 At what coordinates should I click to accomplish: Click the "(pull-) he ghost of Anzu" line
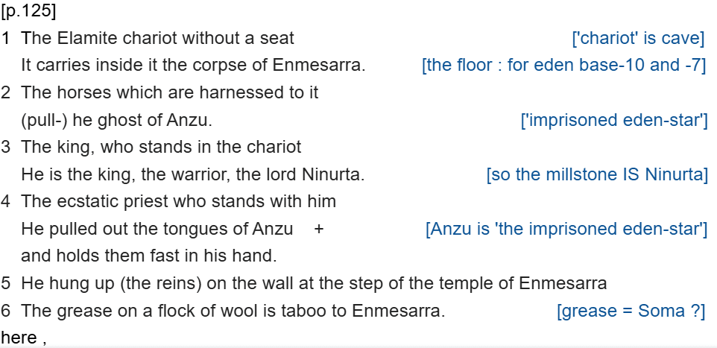click(117, 120)
